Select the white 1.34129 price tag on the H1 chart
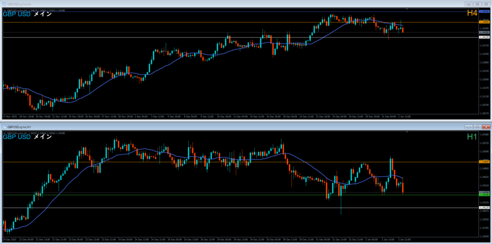This screenshot has width=492, height=244. click(x=484, y=207)
